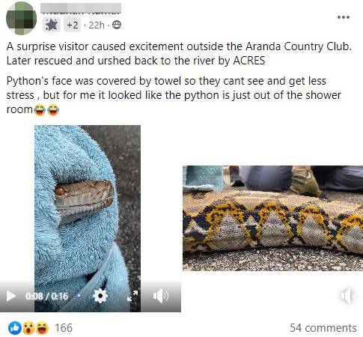Click the video scrubber progress dot

[79, 296]
